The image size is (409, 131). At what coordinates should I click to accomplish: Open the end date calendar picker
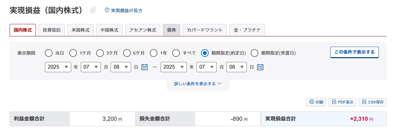click(260, 67)
